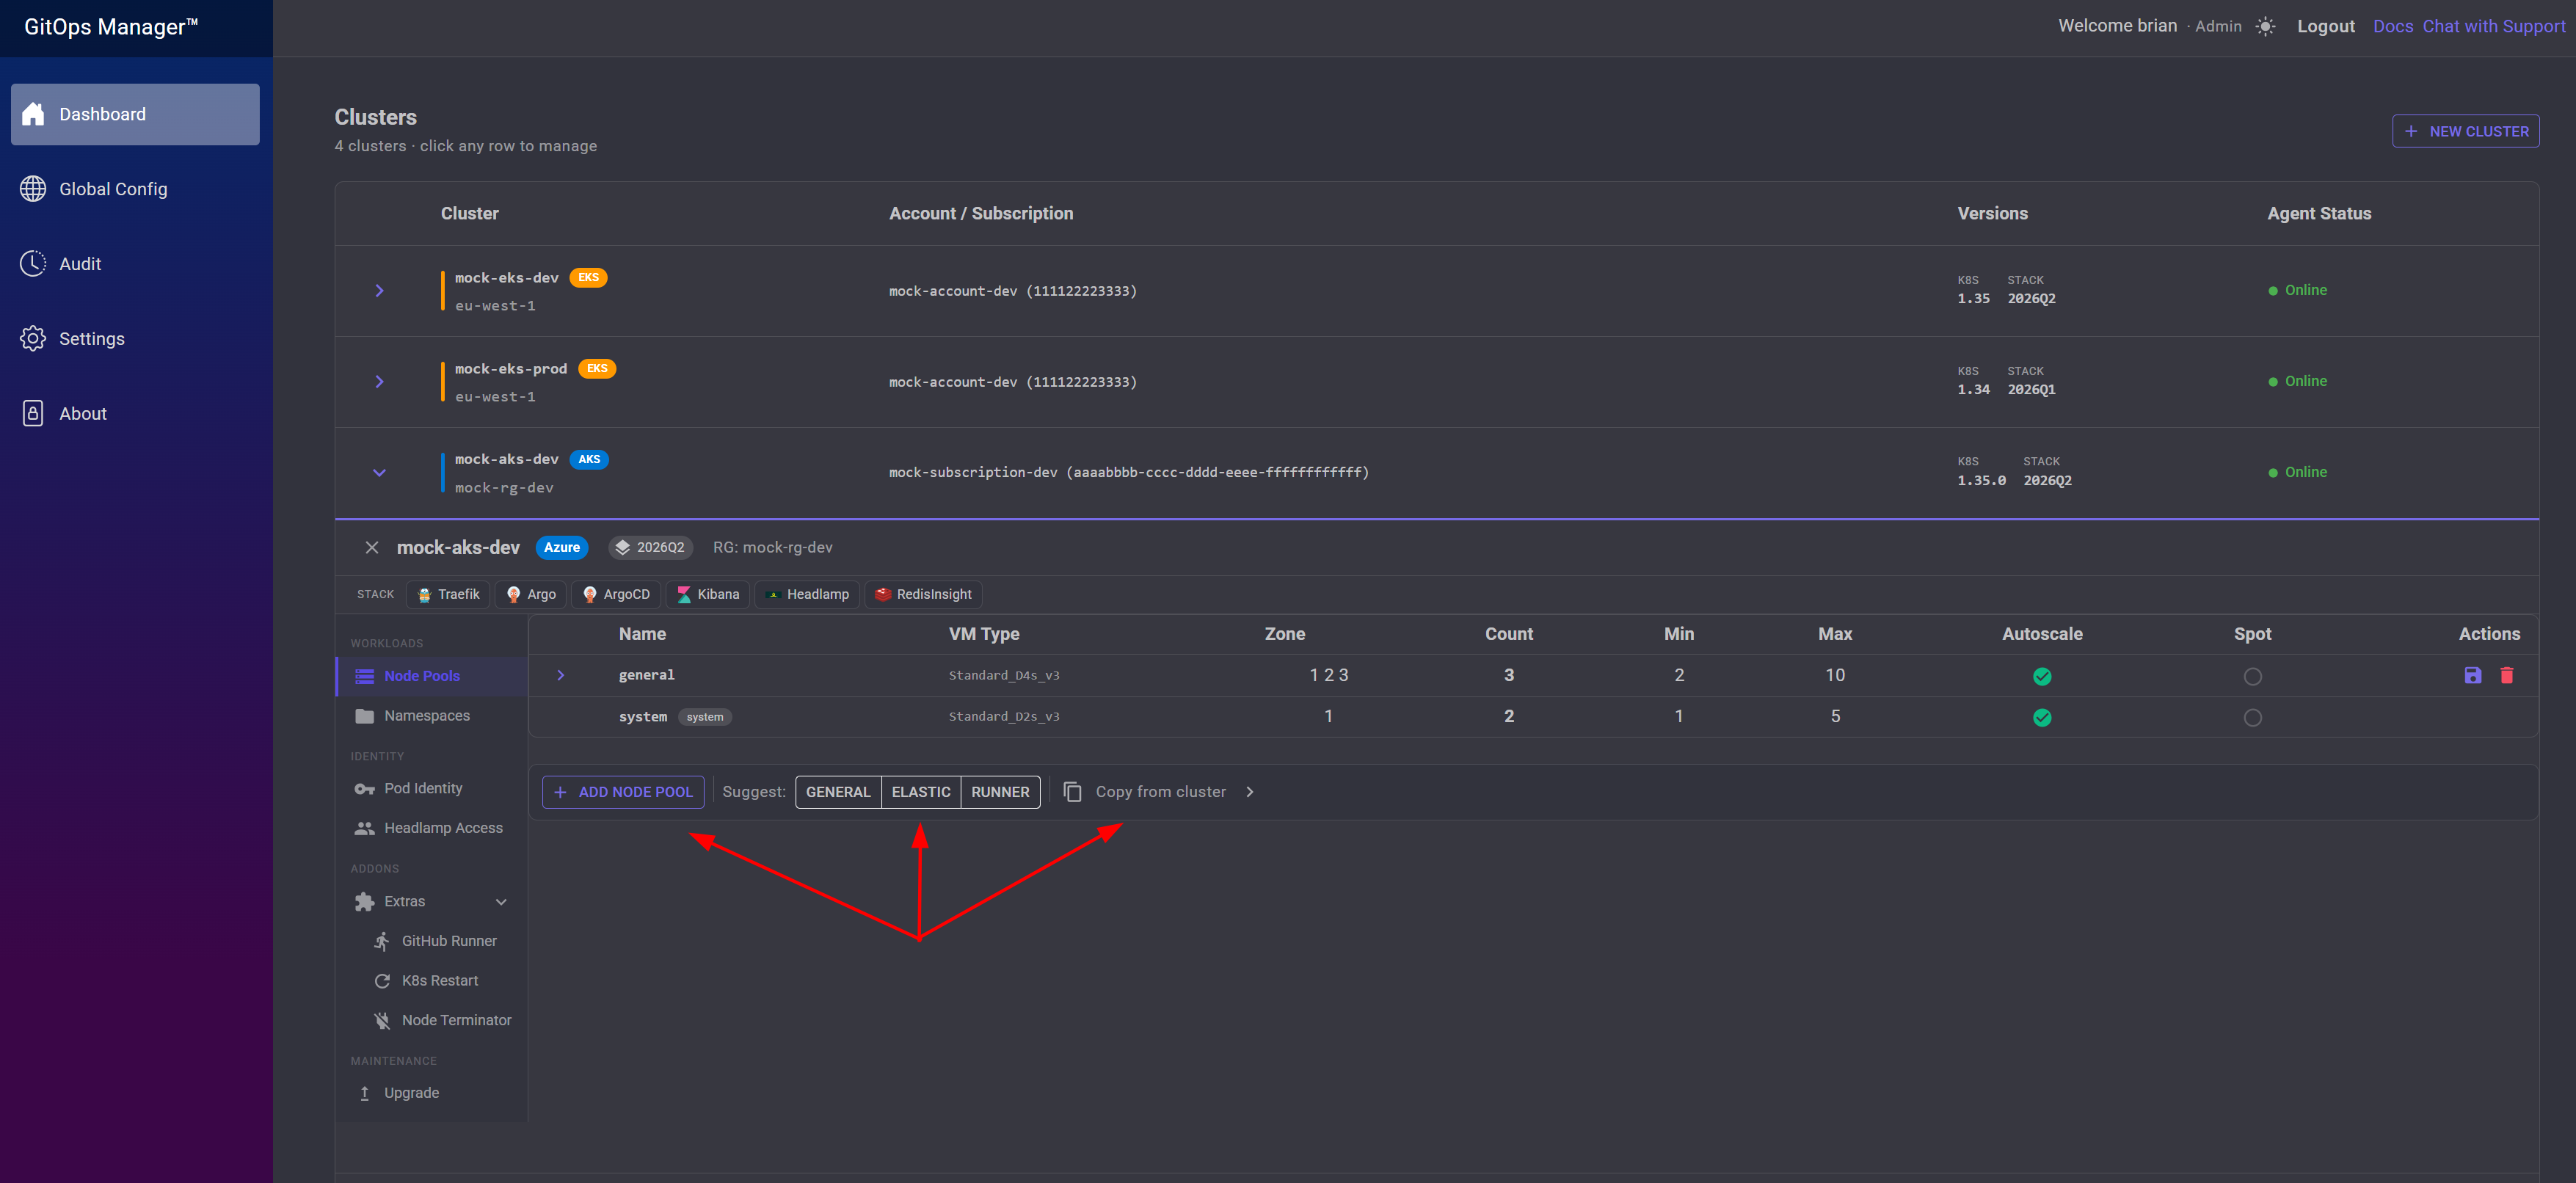Open Headlamp Access section
The height and width of the screenshot is (1183, 2576).
click(432, 828)
